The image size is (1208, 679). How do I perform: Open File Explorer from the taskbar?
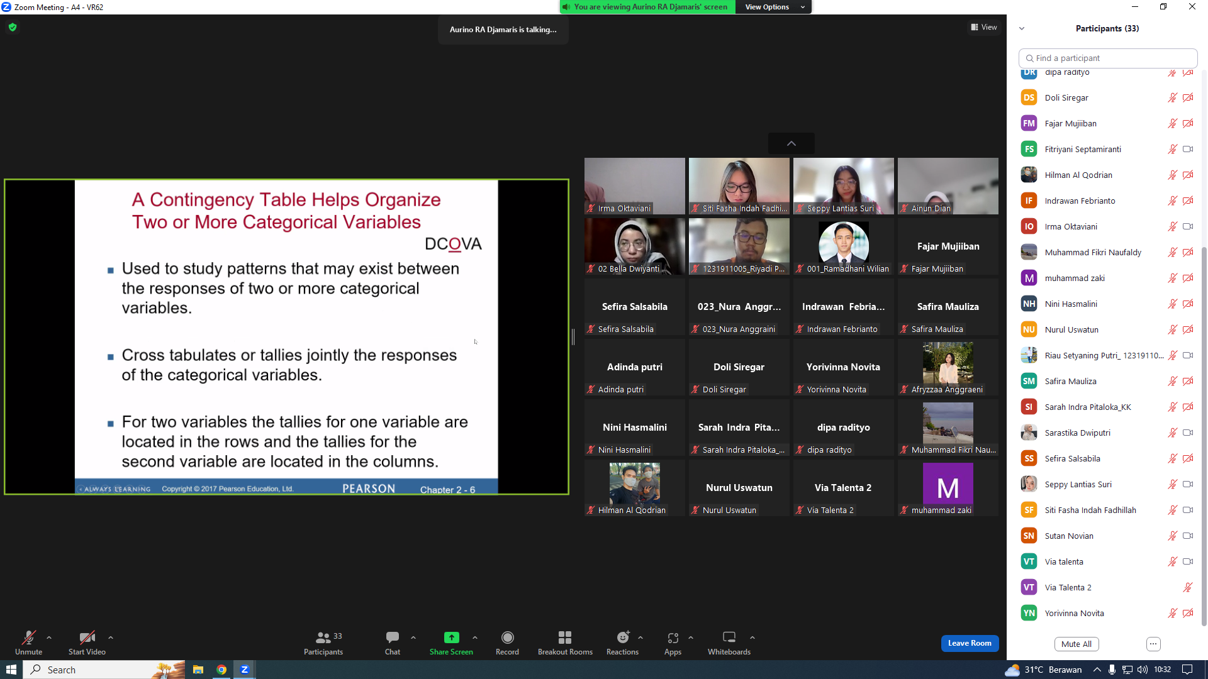(x=198, y=670)
